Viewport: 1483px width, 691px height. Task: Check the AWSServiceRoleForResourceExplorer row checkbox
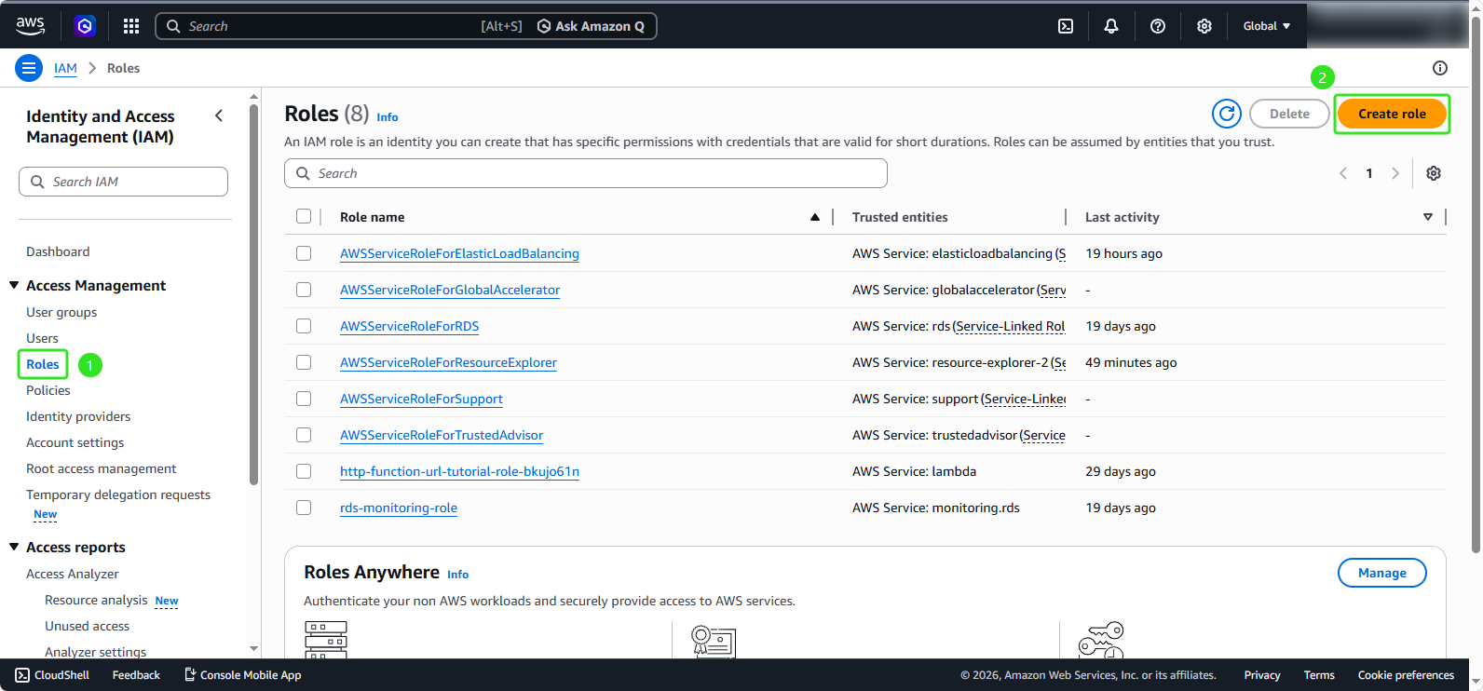304,362
